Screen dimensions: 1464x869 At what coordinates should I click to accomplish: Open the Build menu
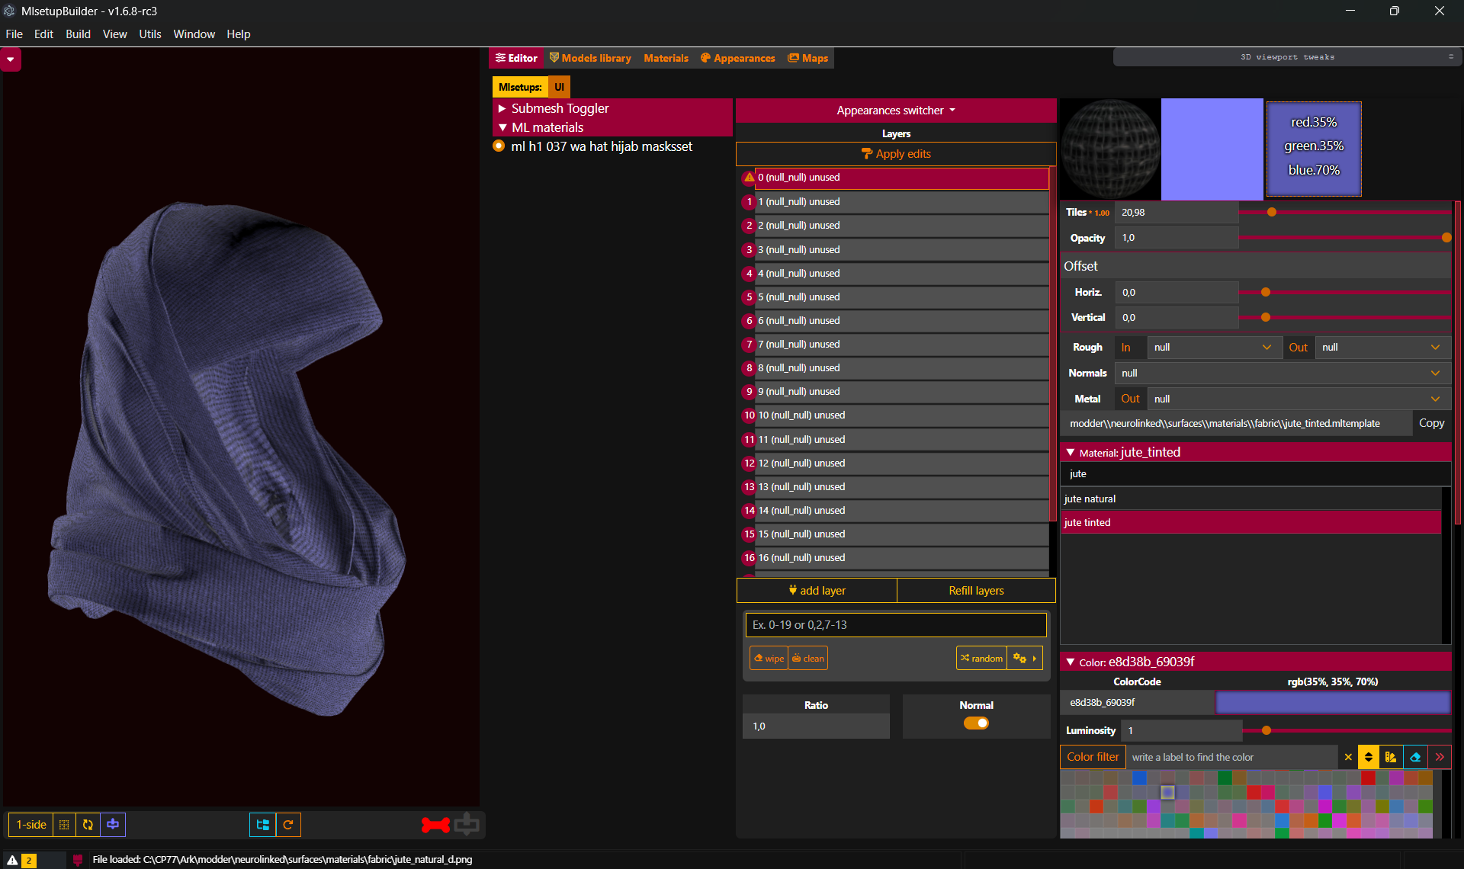point(78,34)
